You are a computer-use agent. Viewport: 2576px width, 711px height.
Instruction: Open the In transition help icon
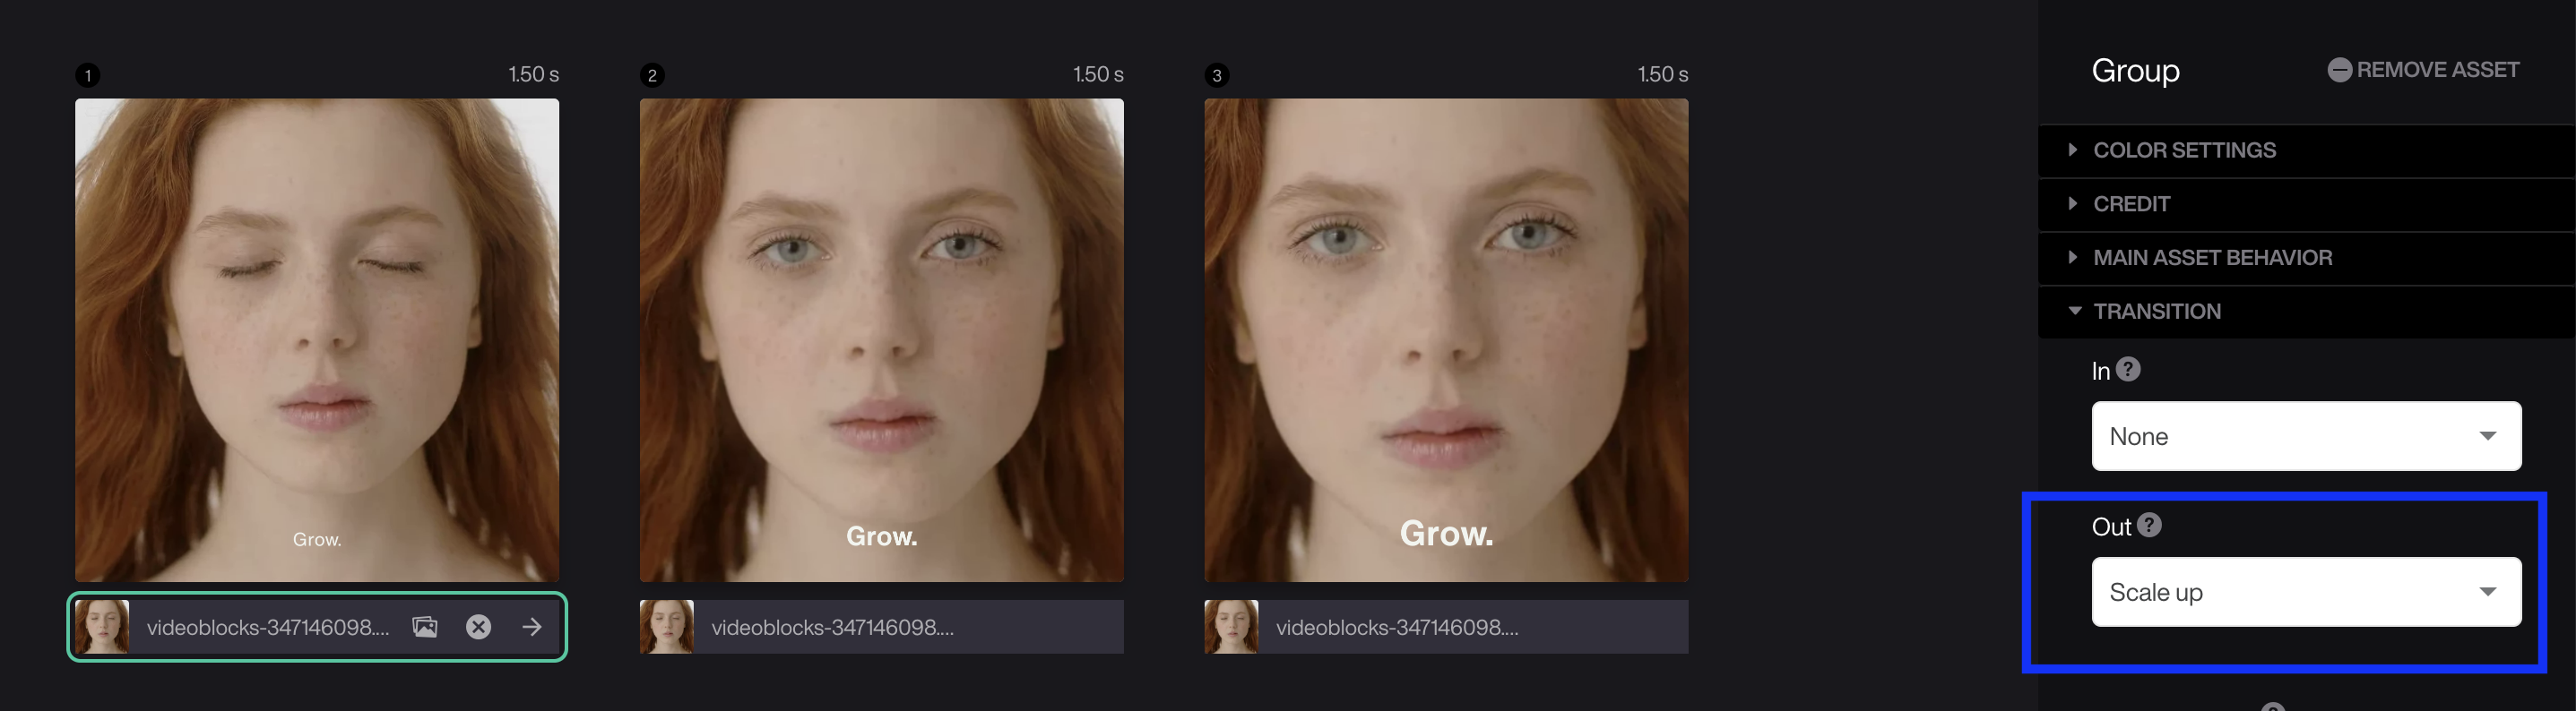click(x=2129, y=370)
